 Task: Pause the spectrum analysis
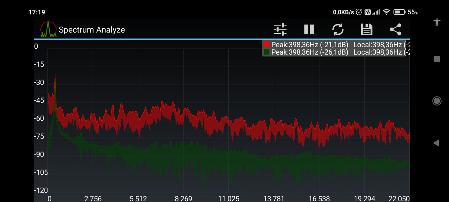[x=309, y=29]
